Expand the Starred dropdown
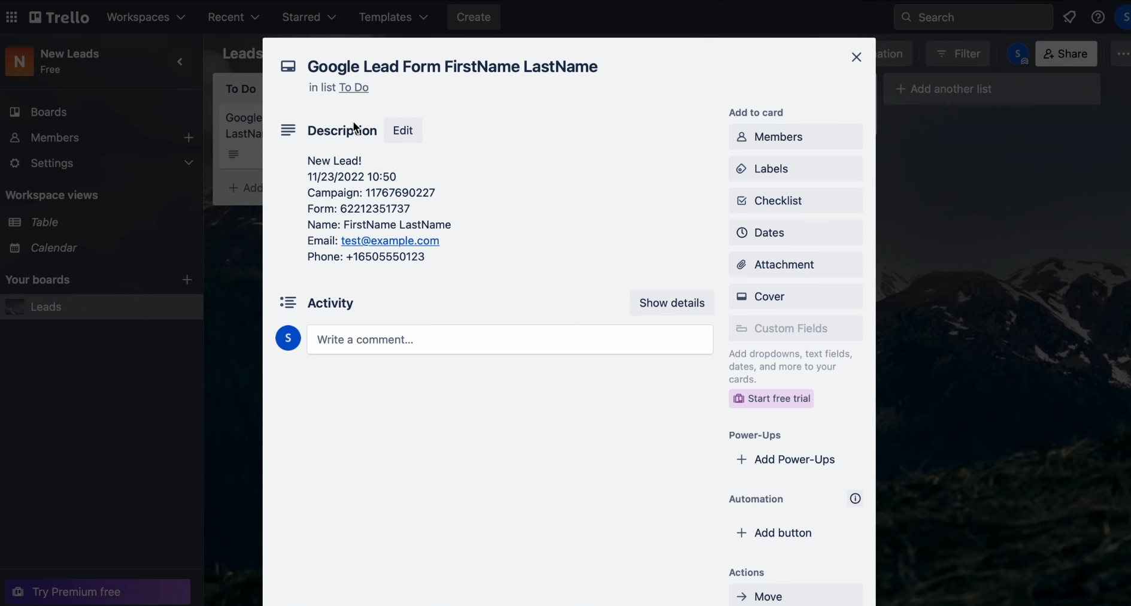 coord(309,17)
